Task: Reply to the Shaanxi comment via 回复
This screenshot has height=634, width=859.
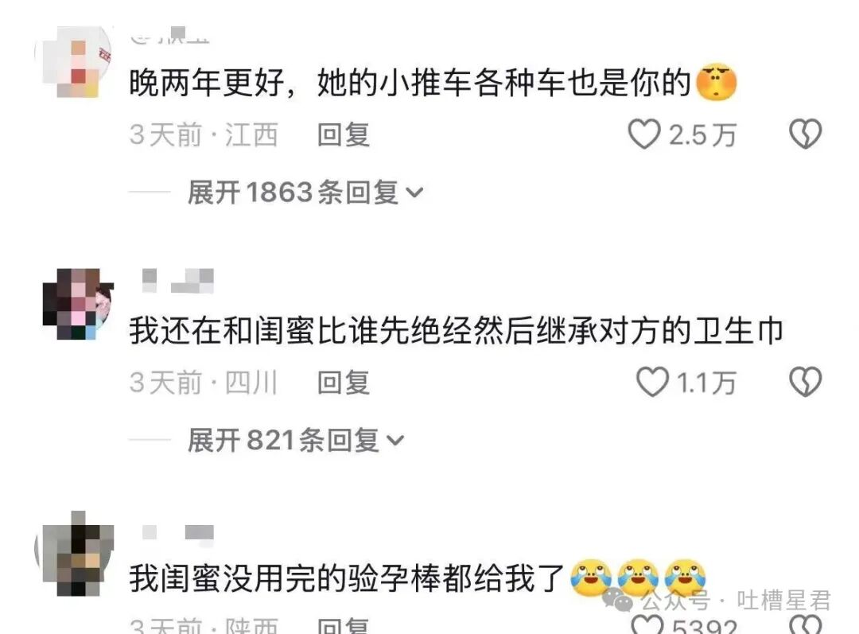Action: 344,626
